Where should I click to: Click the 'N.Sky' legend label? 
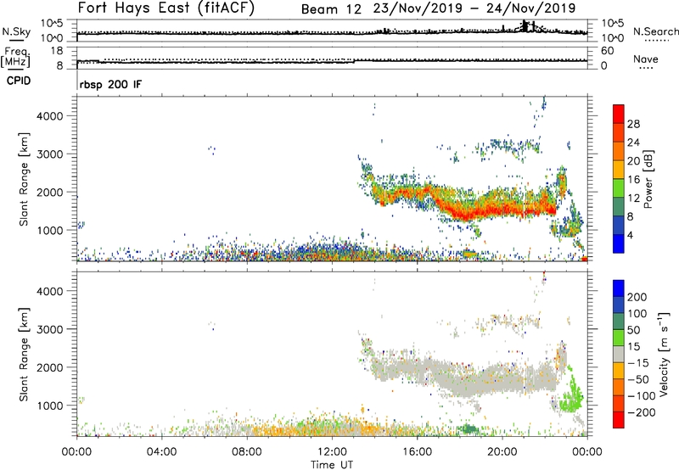[16, 31]
